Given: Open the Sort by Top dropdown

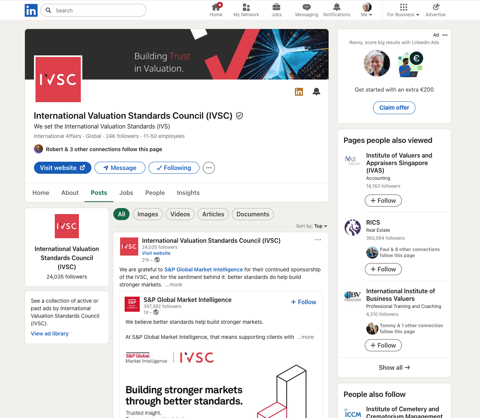Looking at the screenshot, I should [312, 226].
